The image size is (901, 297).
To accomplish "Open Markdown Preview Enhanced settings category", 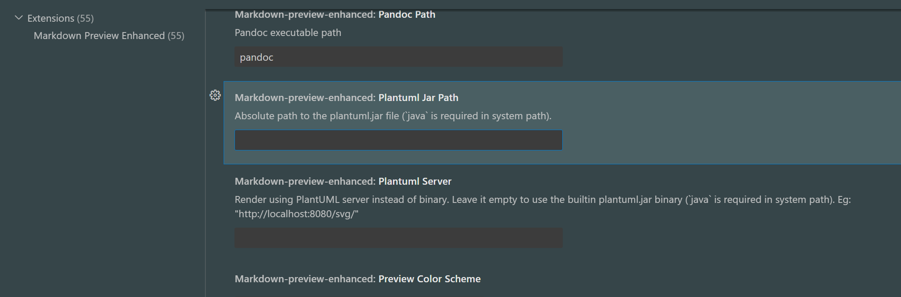I will pos(99,36).
